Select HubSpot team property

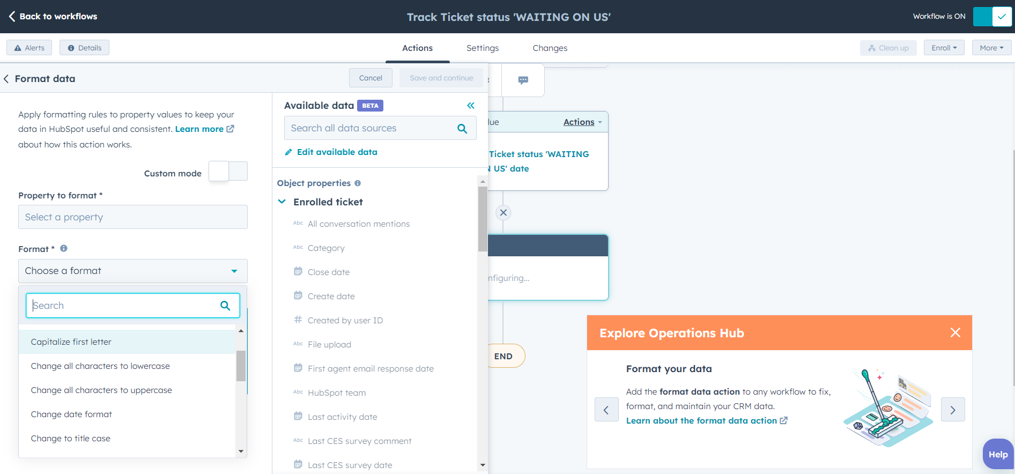(x=337, y=392)
